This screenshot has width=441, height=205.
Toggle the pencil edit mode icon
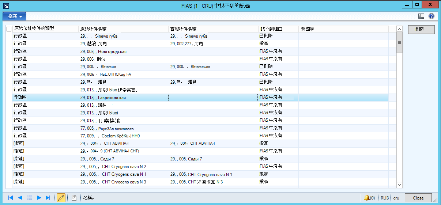(61, 198)
